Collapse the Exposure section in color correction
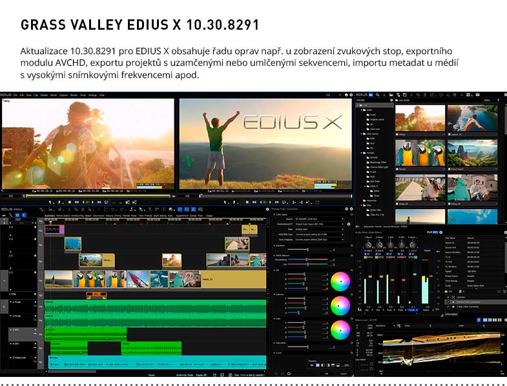507x386 pixels. [x=274, y=246]
